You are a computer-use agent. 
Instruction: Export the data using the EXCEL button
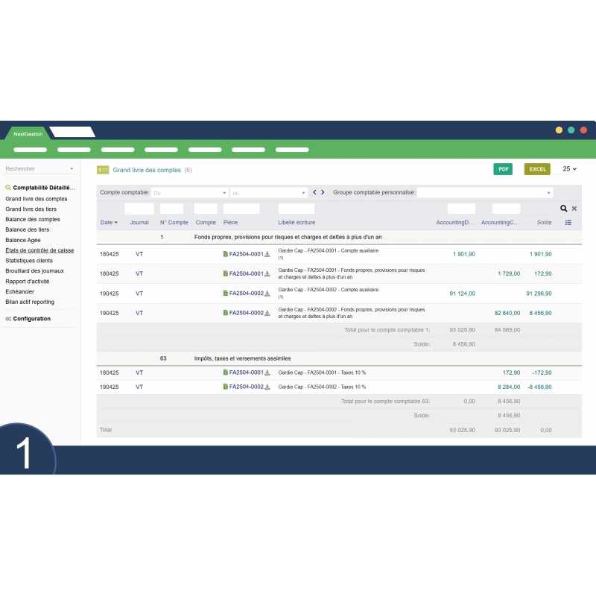coord(537,169)
